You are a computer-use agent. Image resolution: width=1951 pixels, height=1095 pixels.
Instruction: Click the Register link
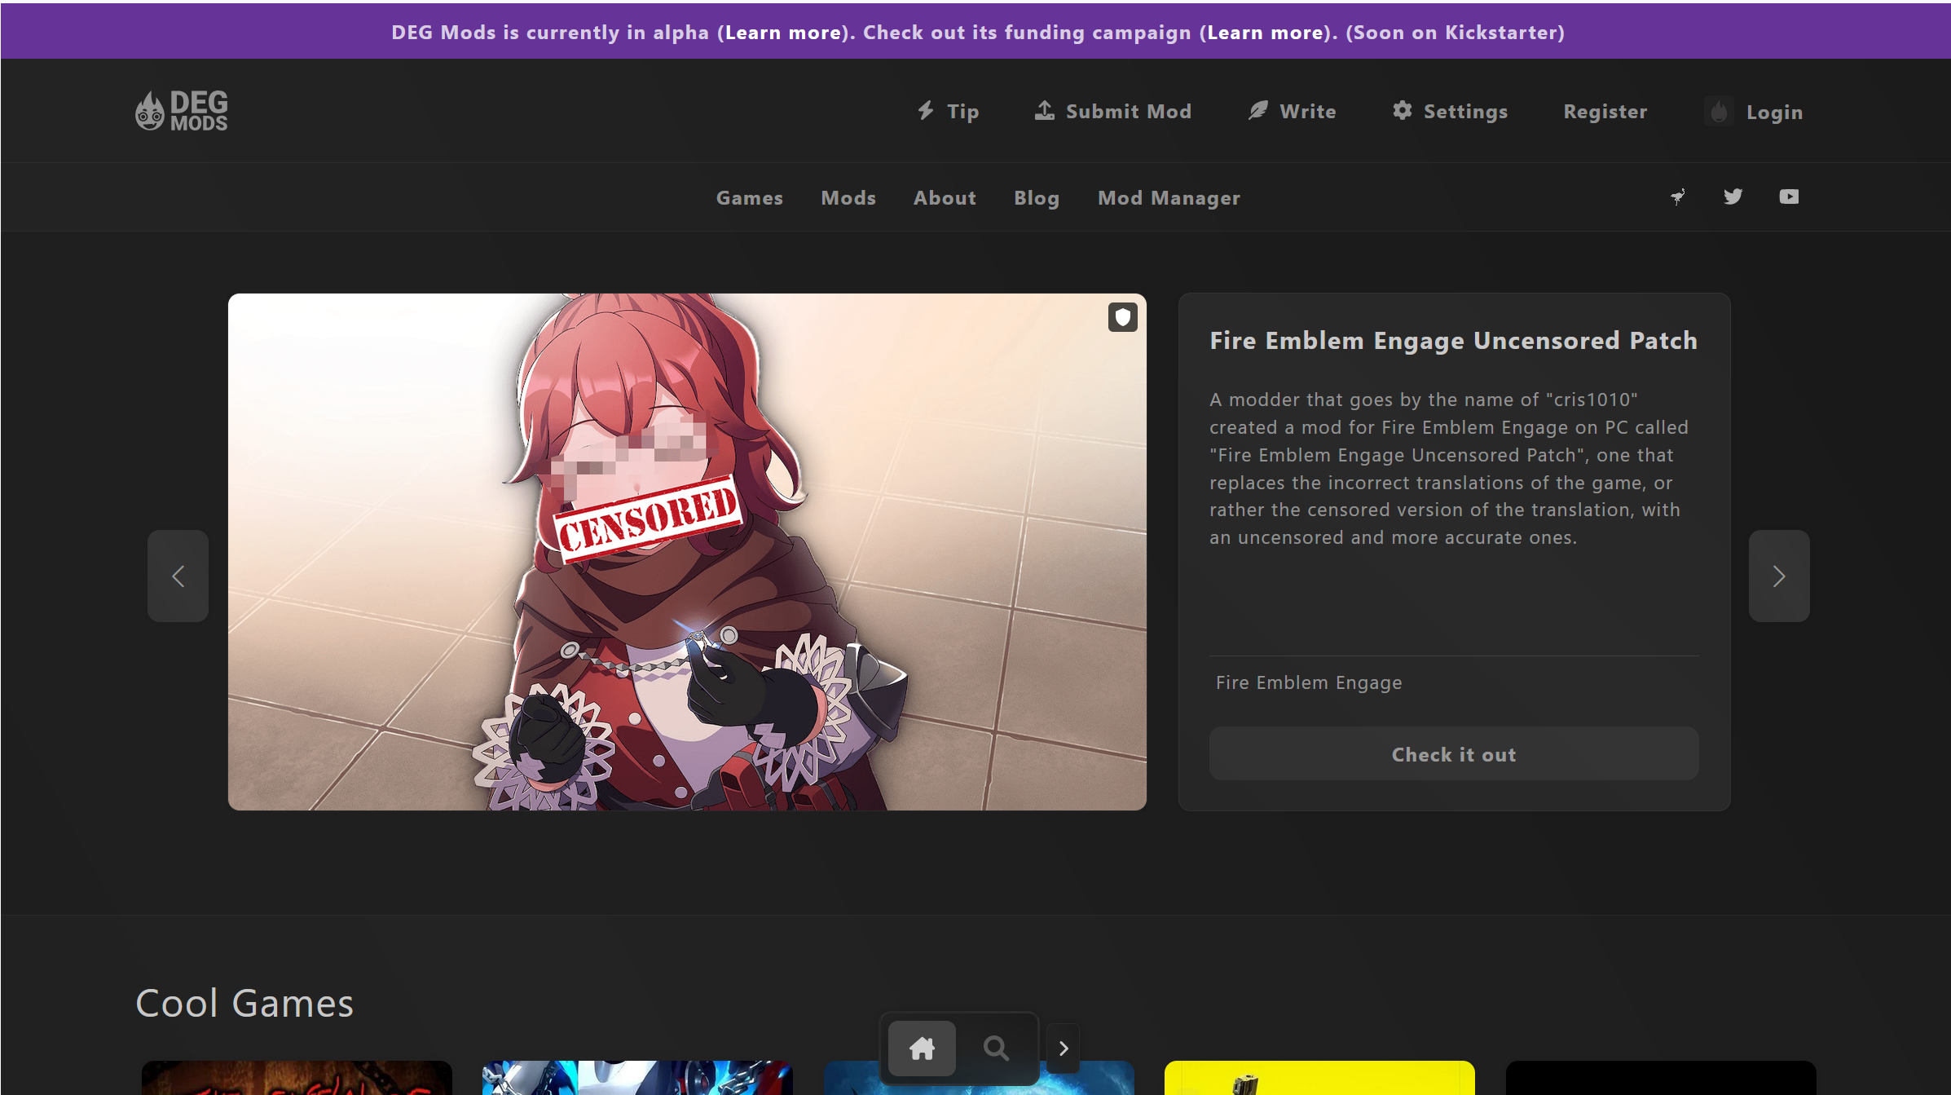coord(1605,112)
